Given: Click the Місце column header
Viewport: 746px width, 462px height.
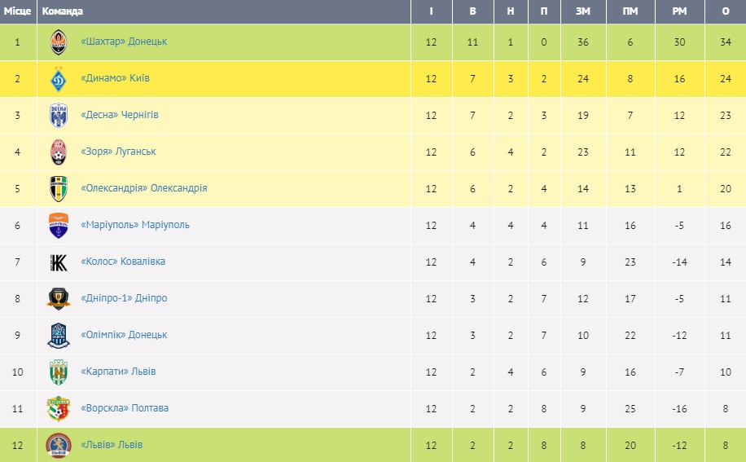Looking at the screenshot, I should [17, 11].
